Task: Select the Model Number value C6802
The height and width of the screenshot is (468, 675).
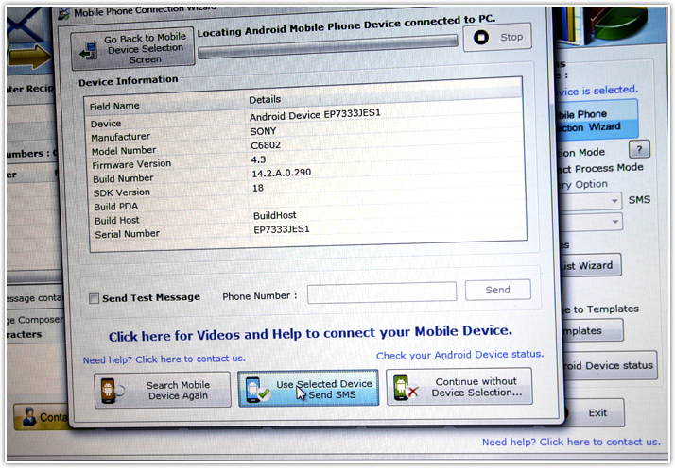Action: pos(266,145)
